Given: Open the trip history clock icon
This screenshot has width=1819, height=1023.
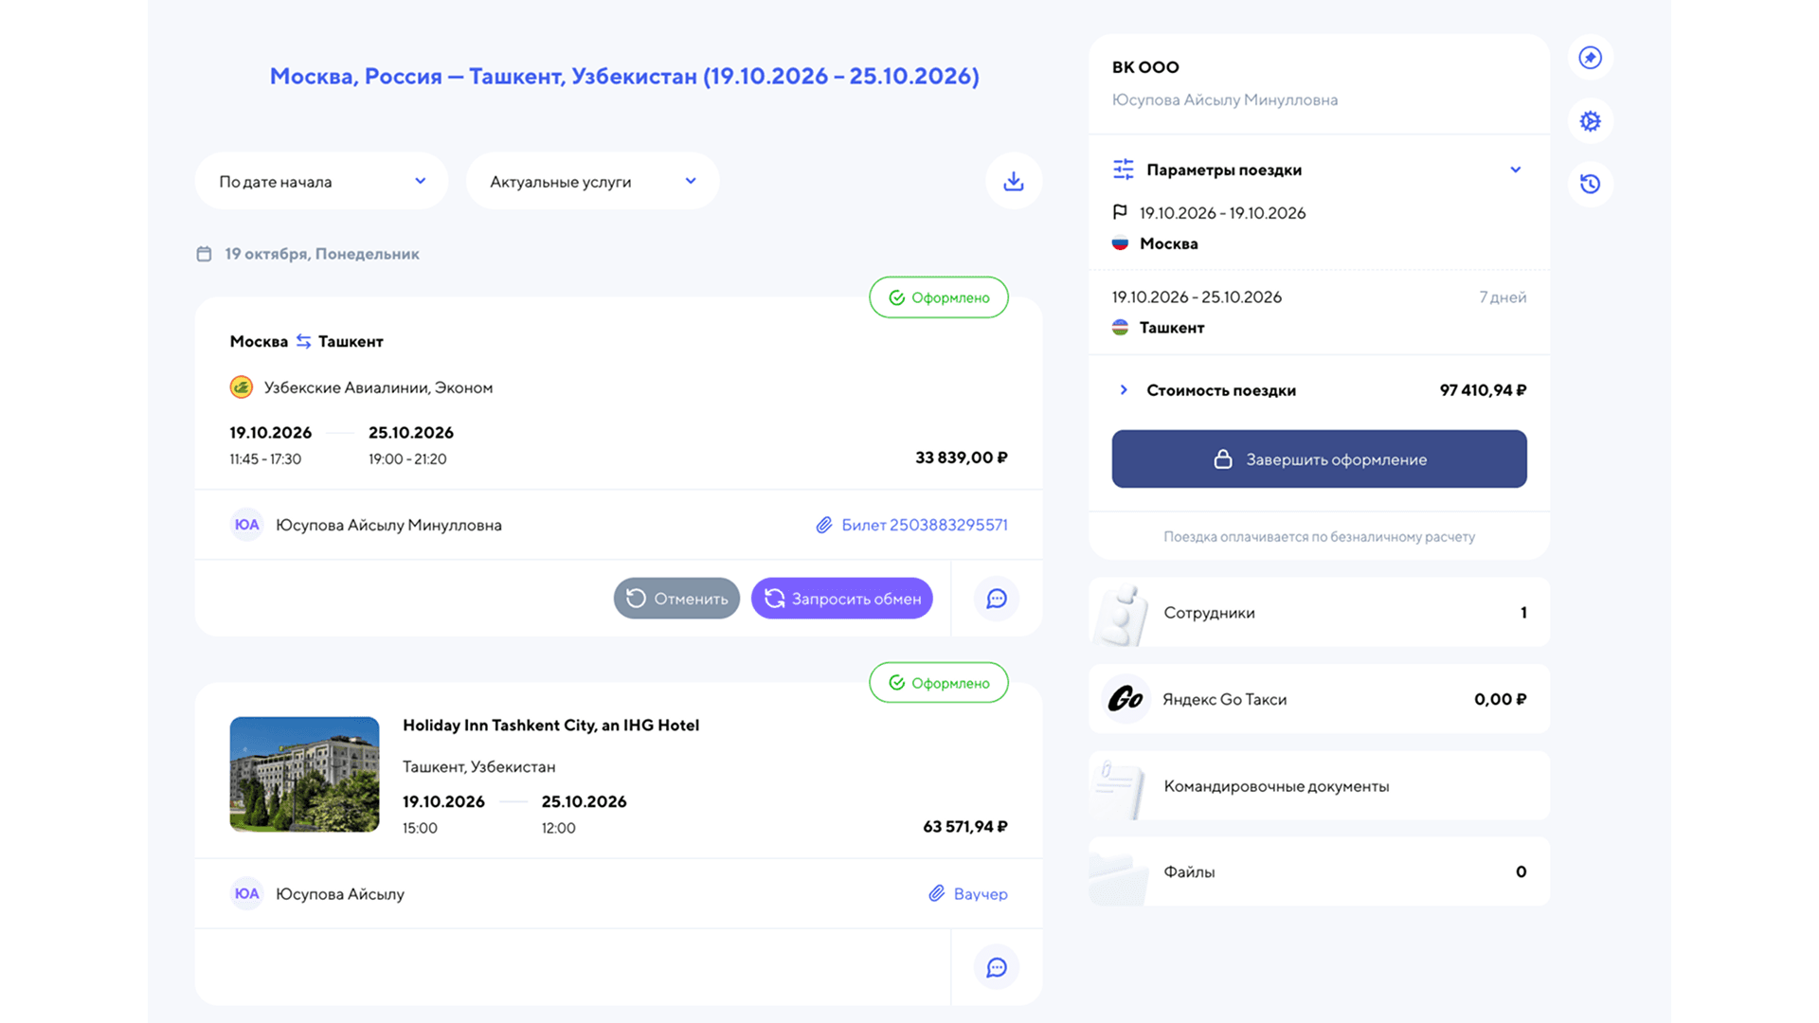Looking at the screenshot, I should coord(1590,184).
